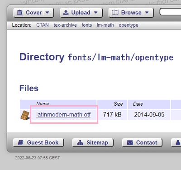Click the Contact envelope icon
This screenshot has width=181, height=170.
[x=130, y=143]
